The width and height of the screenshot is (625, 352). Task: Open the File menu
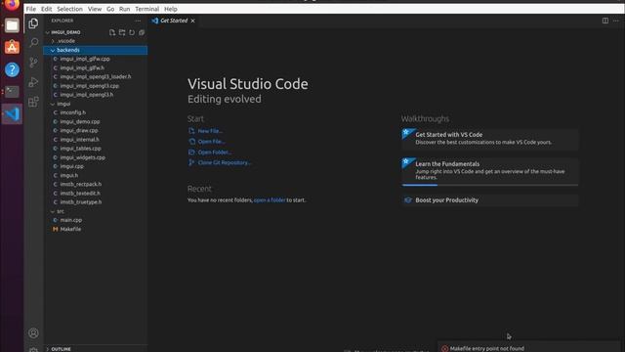click(x=31, y=9)
